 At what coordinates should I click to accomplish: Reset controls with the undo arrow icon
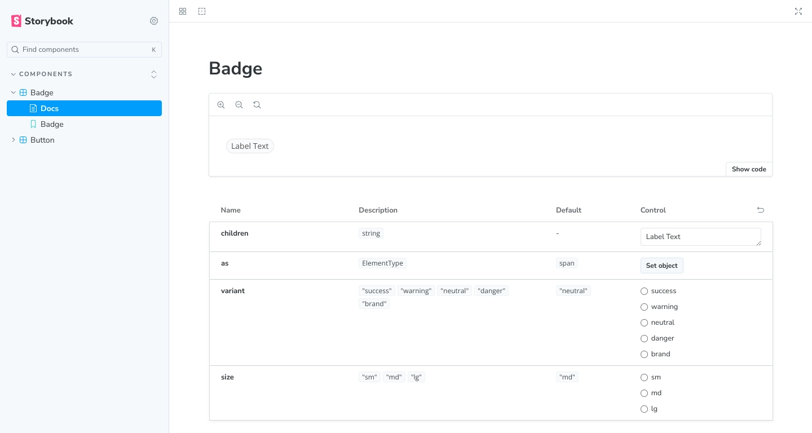coord(761,210)
